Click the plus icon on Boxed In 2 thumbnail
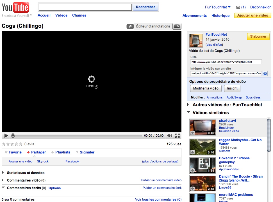This screenshot has width=273, height=202. 192,171
